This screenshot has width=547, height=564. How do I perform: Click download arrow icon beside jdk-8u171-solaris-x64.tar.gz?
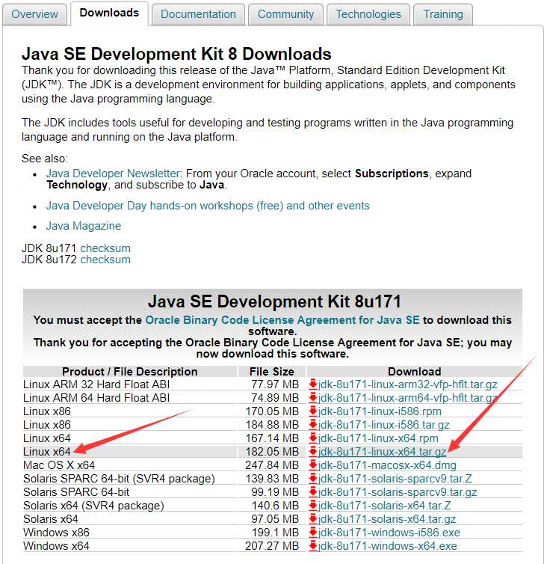tap(312, 519)
